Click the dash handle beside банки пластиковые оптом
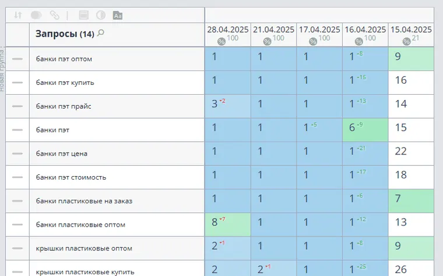This screenshot has width=443, height=276. (17, 224)
